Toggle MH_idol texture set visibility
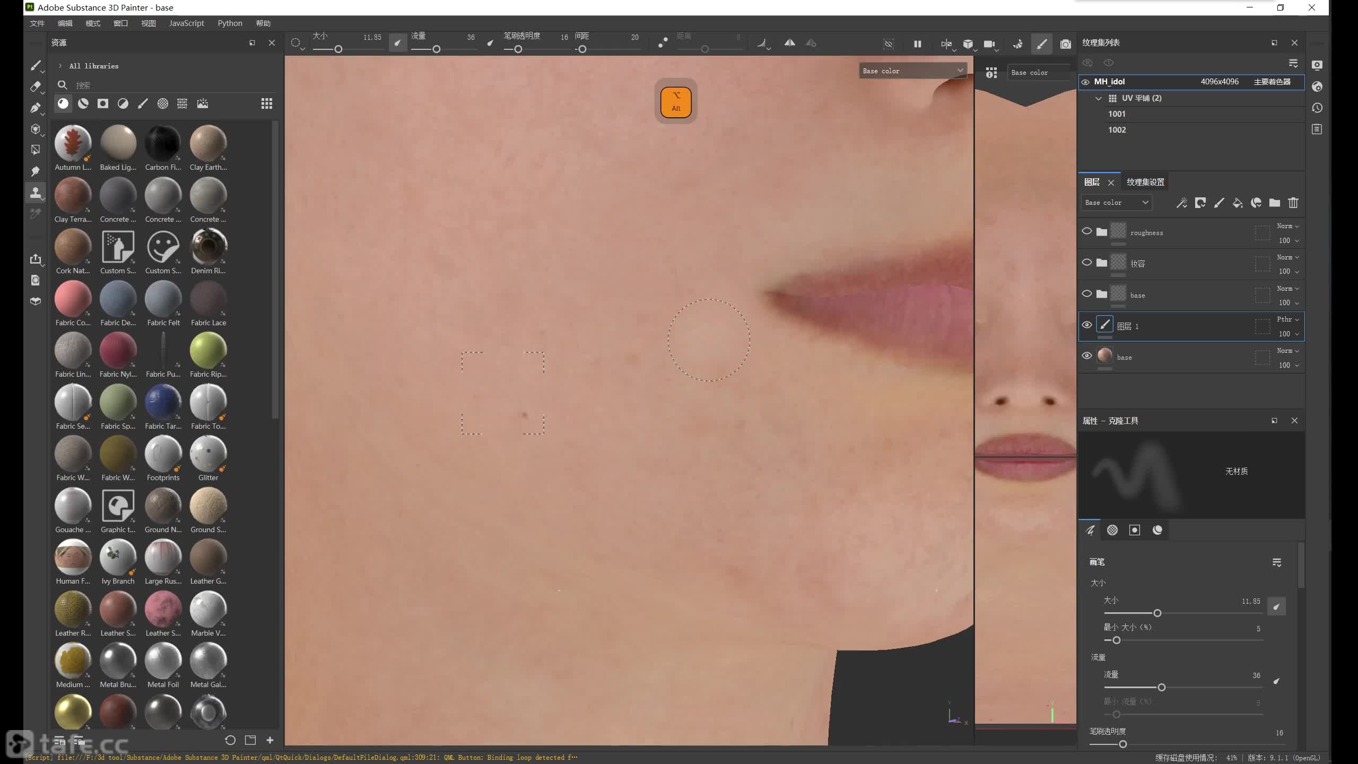Image resolution: width=1358 pixels, height=764 pixels. (1085, 82)
